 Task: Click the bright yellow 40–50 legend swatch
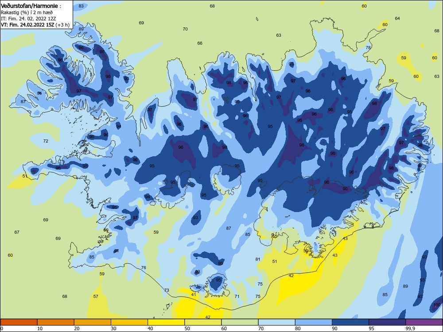click(166, 322)
